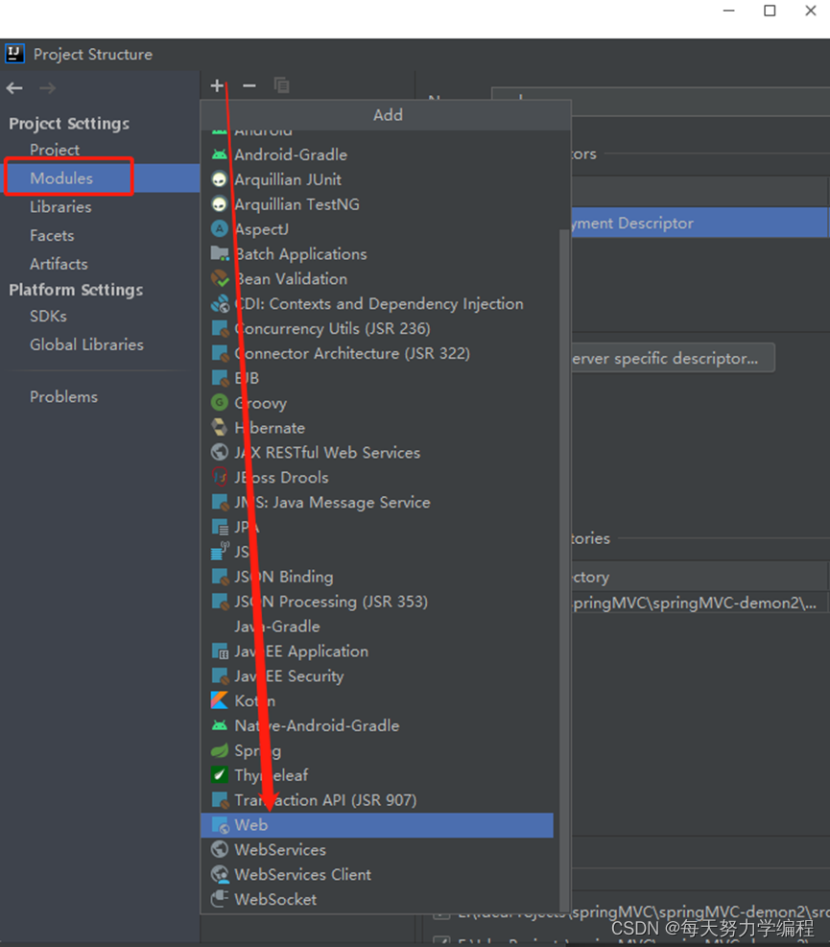Click the Hibernate icon
The height and width of the screenshot is (947, 830).
click(220, 427)
